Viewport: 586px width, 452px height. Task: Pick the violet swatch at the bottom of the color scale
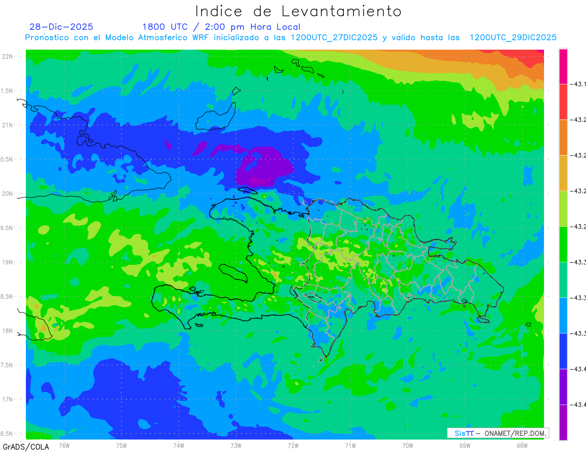coord(563,422)
